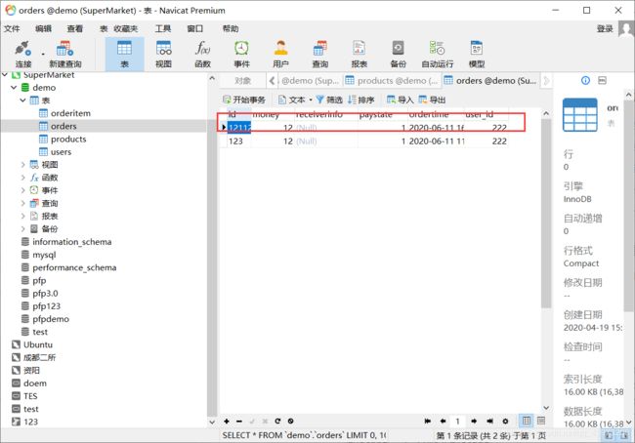635x443 pixels.
Task: Expand the 备份 node in tree
Action: point(23,229)
